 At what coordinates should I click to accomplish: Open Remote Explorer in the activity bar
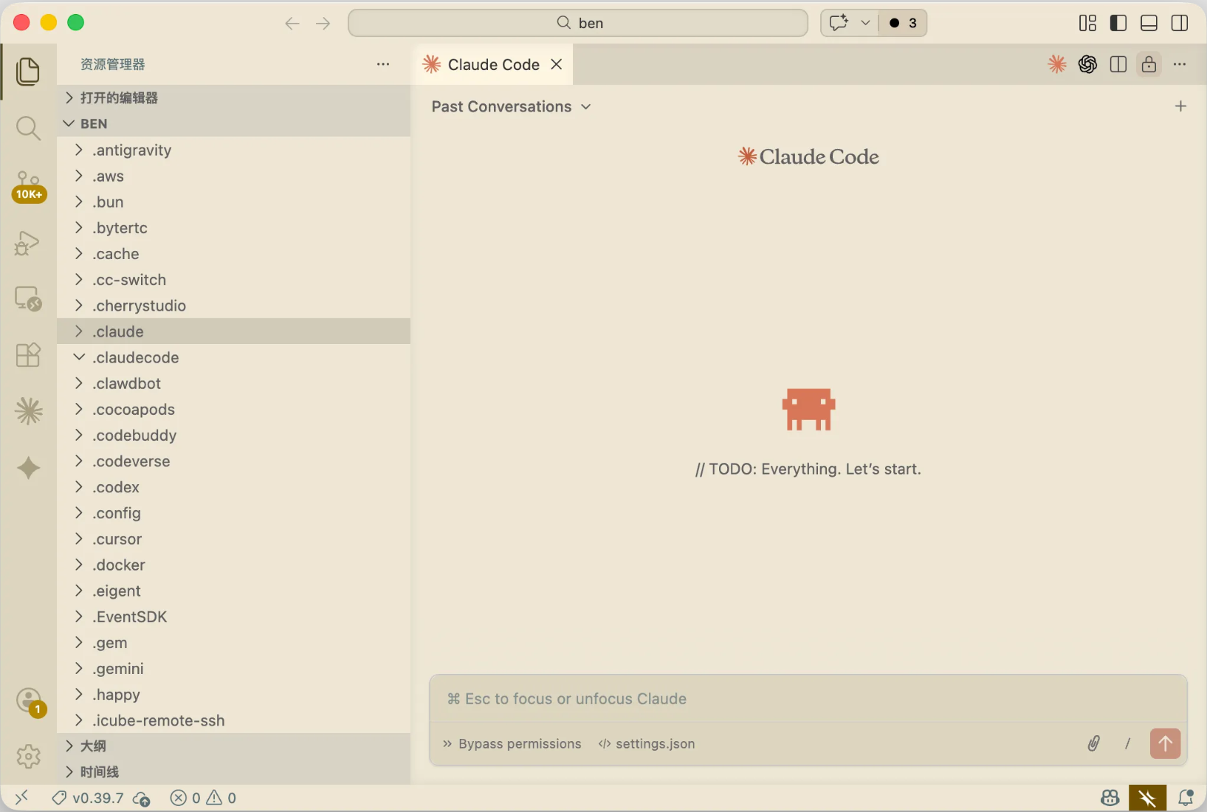[28, 298]
